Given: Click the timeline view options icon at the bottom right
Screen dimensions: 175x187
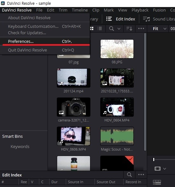Looking at the screenshot, I should point(157,182).
